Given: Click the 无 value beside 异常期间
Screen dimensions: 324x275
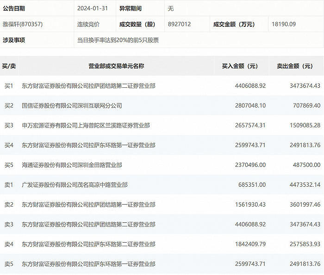Looking at the screenshot, I should coord(171,8).
